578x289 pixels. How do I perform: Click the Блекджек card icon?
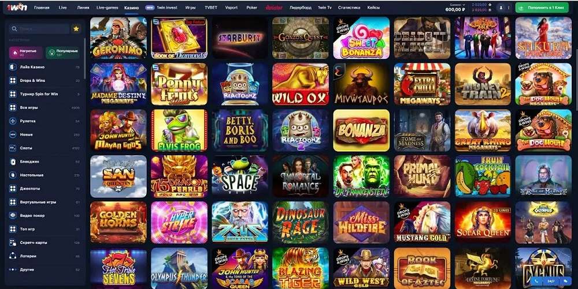(13, 162)
